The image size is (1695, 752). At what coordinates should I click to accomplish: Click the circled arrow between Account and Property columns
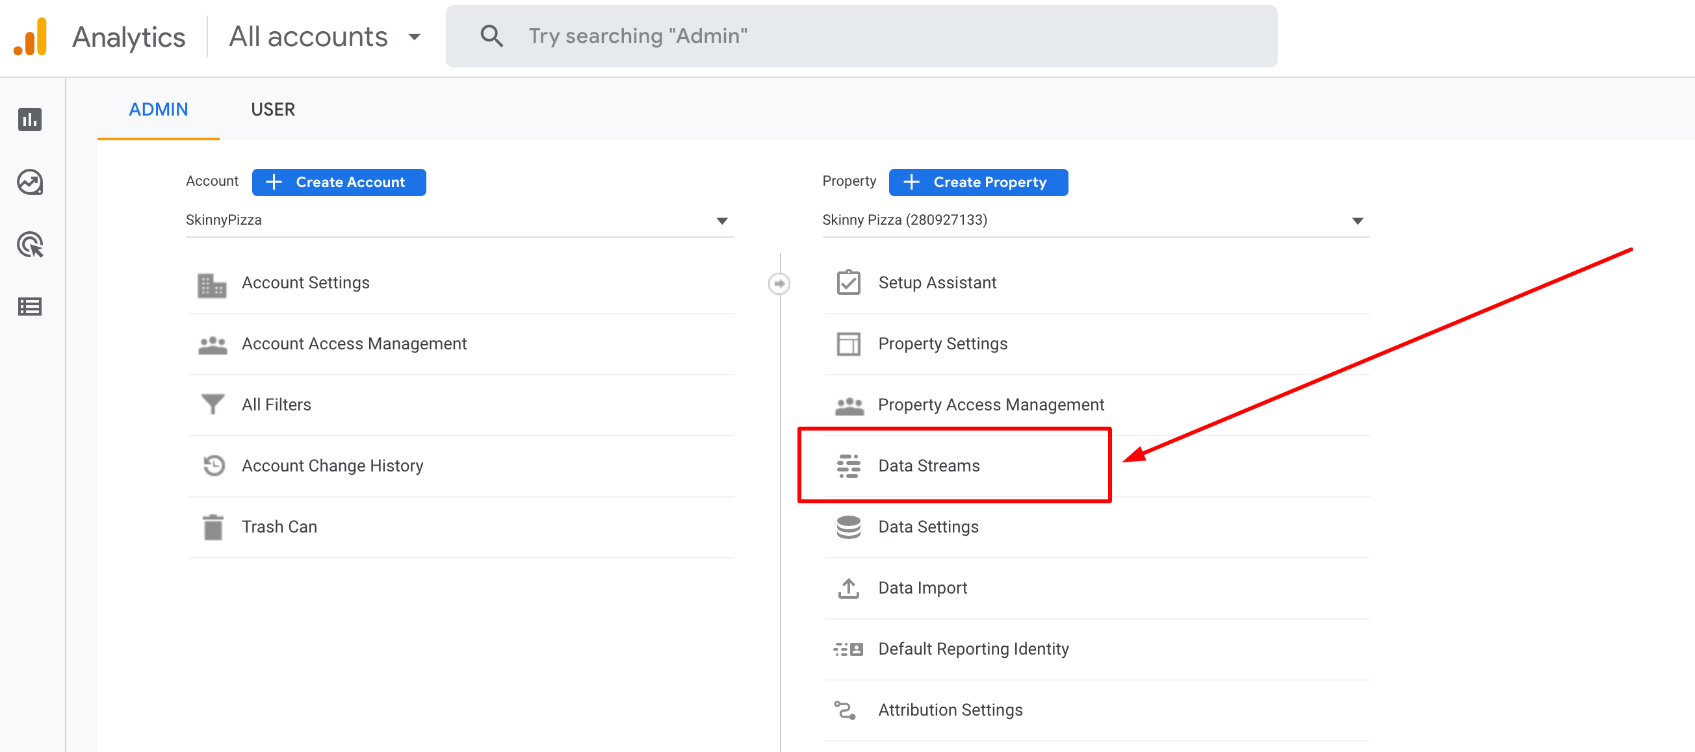(x=779, y=283)
